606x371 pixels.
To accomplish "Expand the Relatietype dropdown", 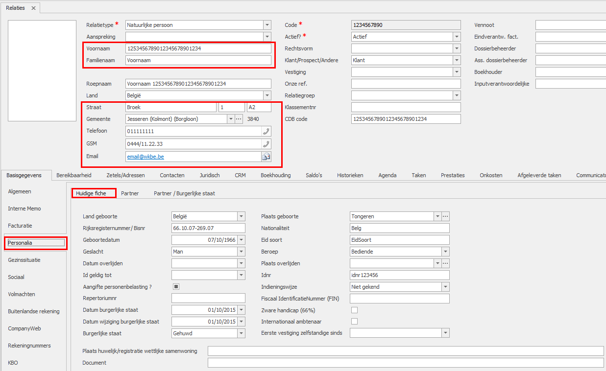I will click(x=267, y=25).
